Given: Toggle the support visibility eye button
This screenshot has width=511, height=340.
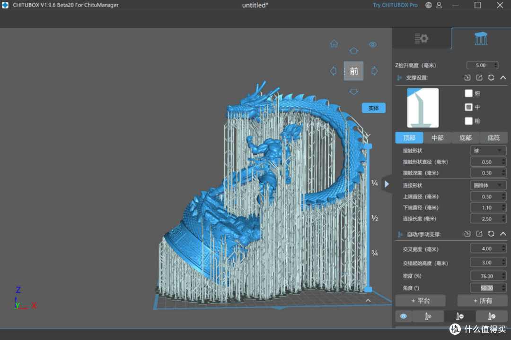Looking at the screenshot, I should pos(404,316).
